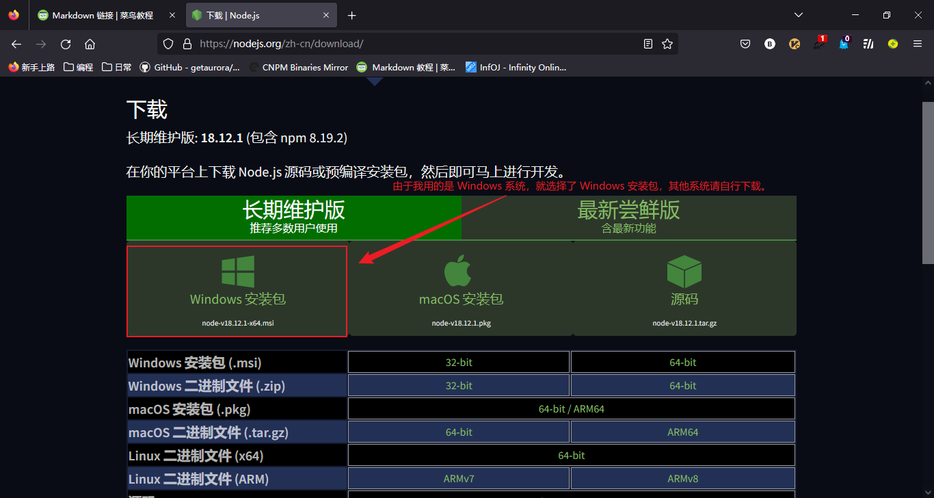This screenshot has height=498, width=934.
Task: Open the Ghostery ghost extension
Action: pos(844,44)
